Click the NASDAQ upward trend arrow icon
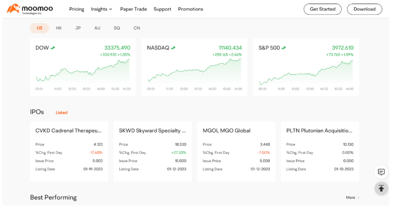 (x=173, y=48)
